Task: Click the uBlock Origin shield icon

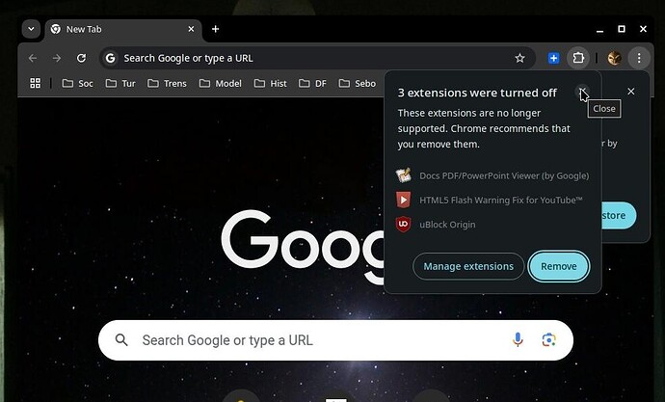Action: (403, 224)
